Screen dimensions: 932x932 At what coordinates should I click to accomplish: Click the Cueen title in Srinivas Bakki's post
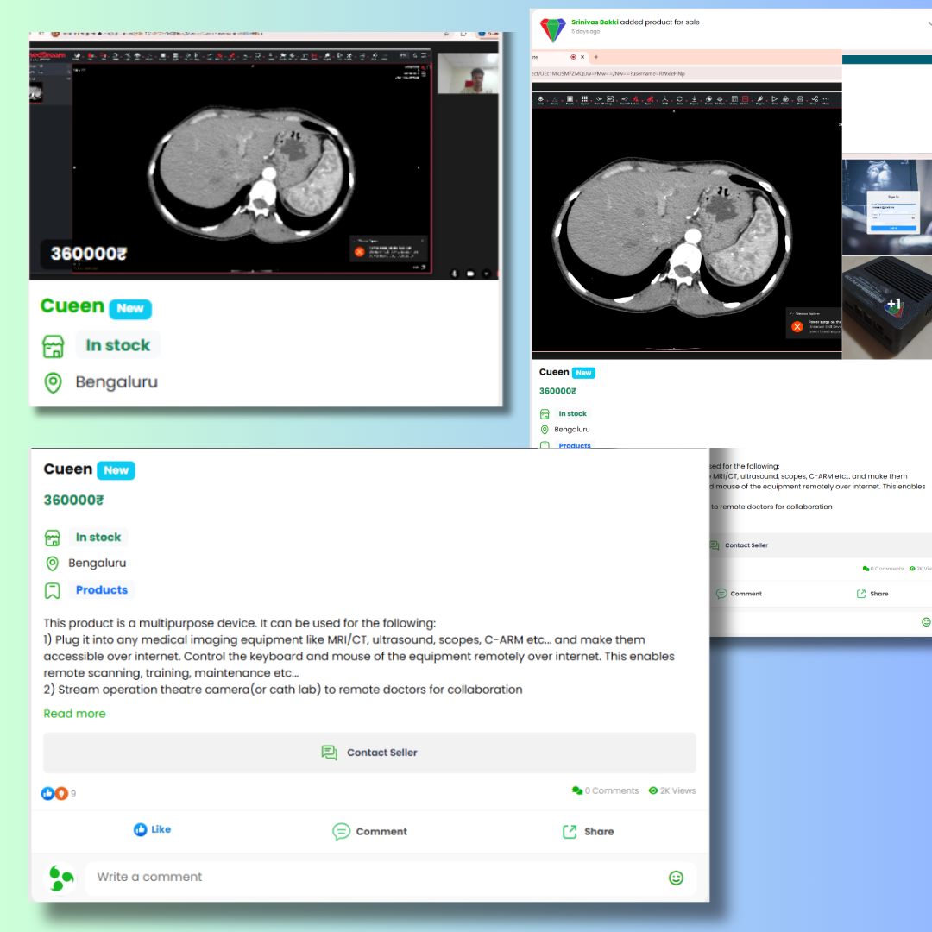pos(554,372)
